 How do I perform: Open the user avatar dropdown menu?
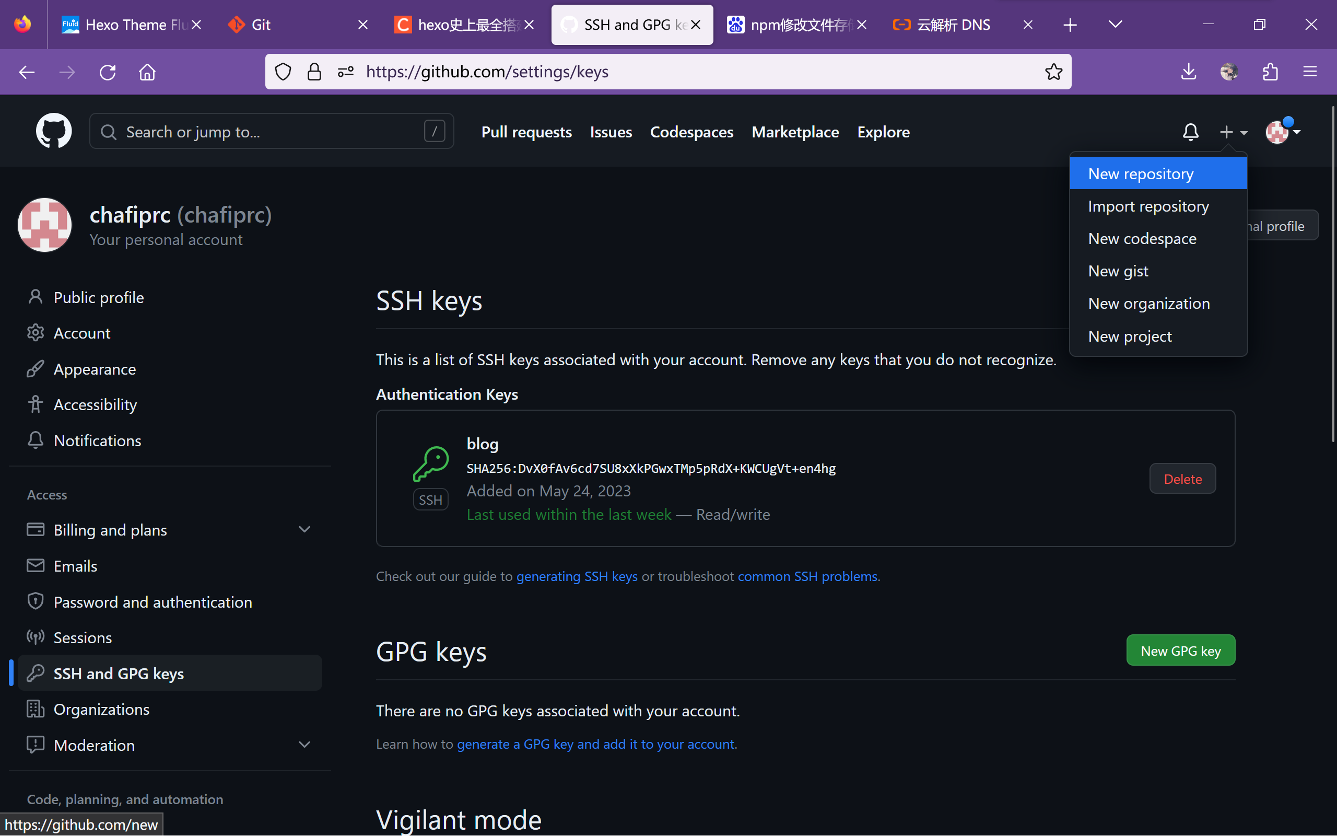[1282, 132]
